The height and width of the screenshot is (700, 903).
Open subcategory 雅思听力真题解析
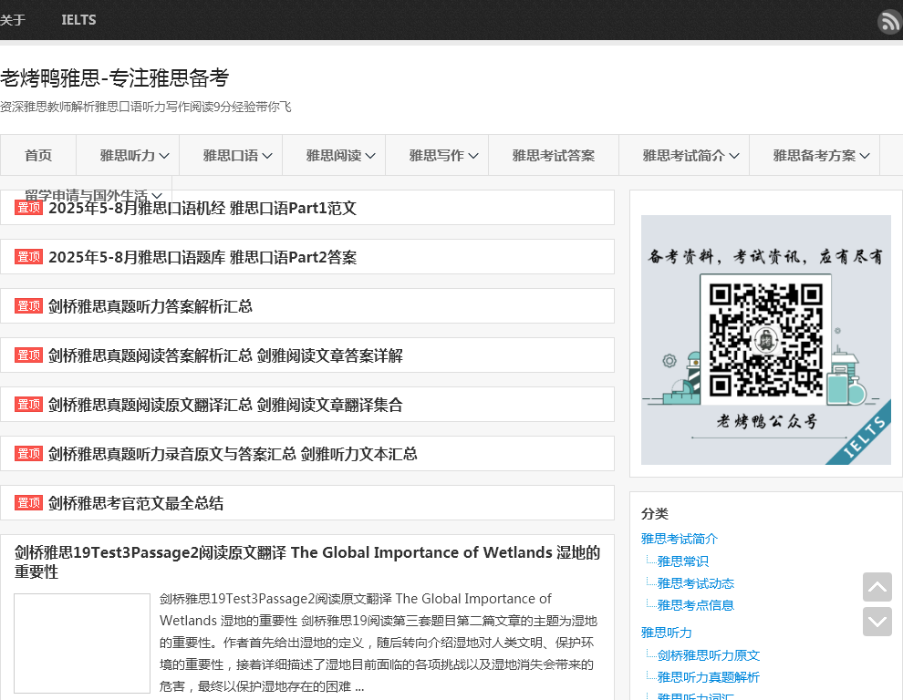(709, 677)
